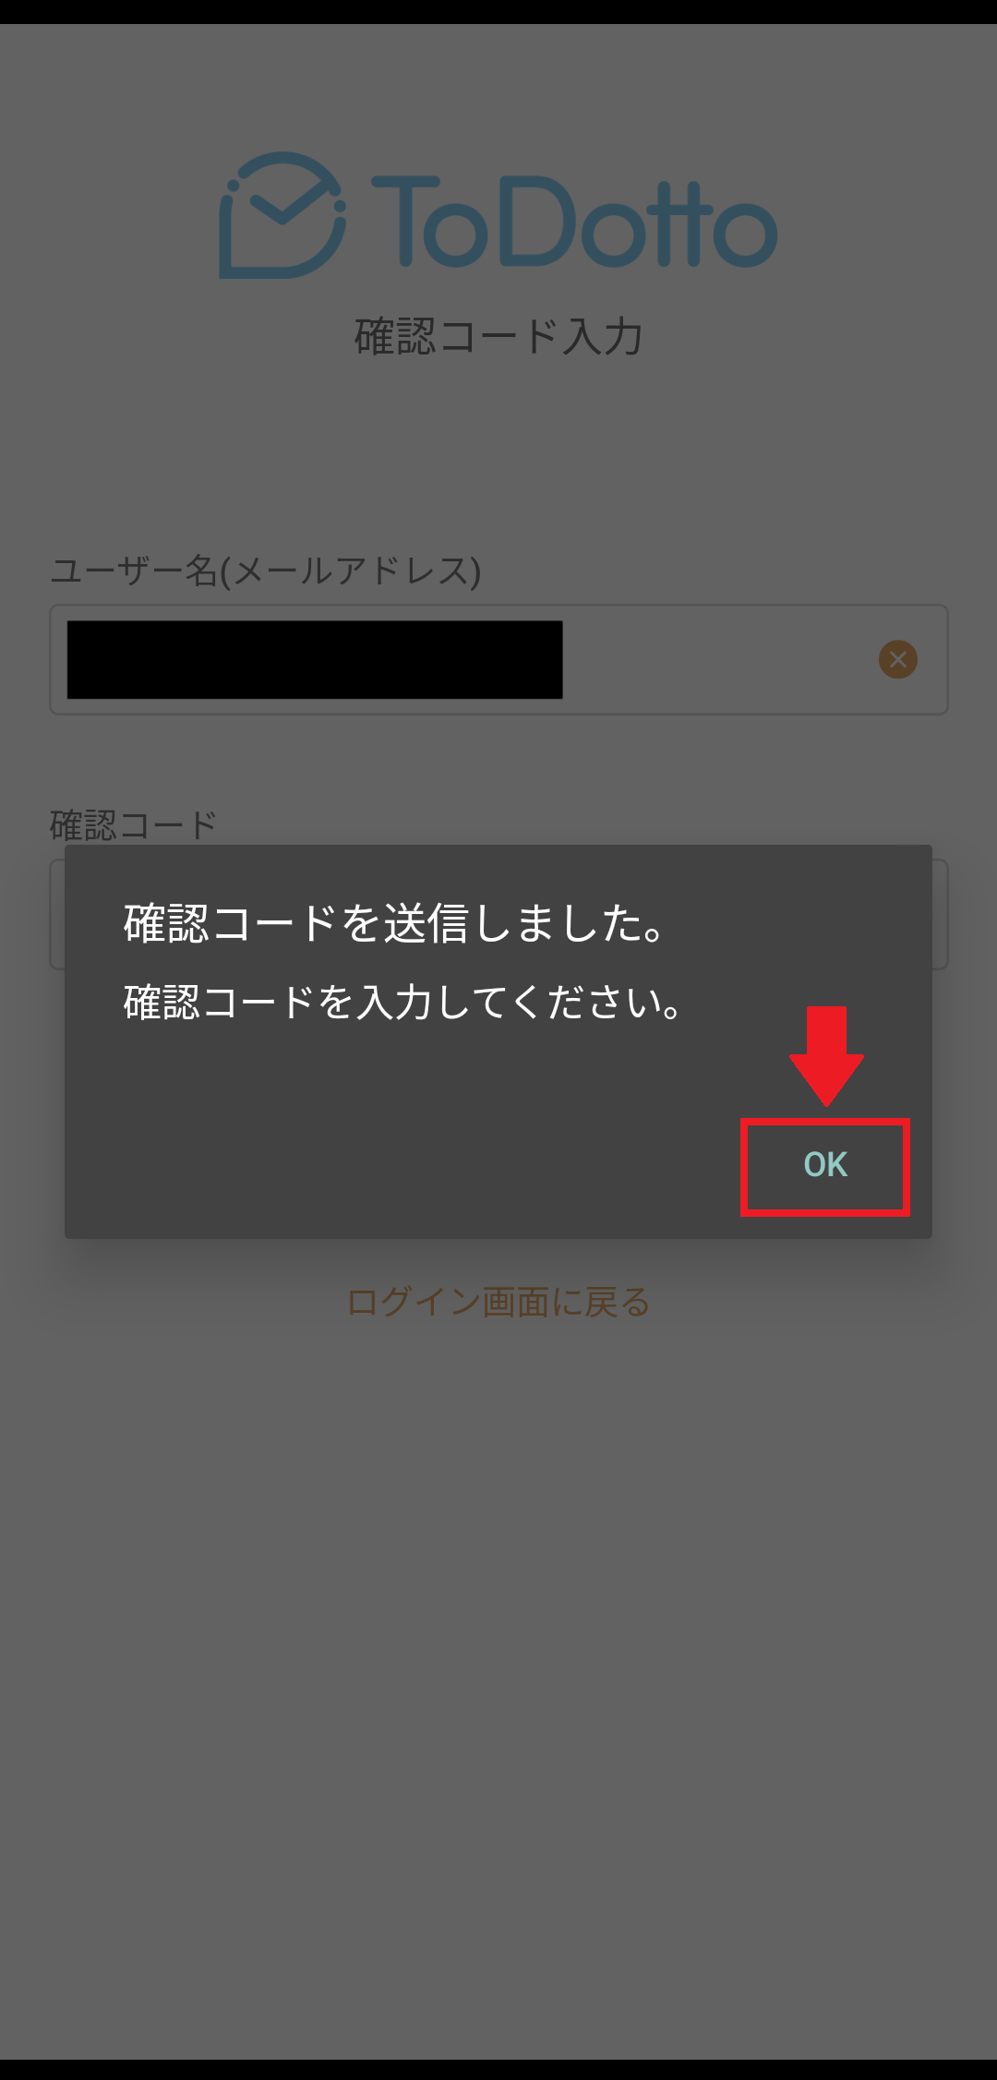Viewport: 997px width, 2080px height.
Task: Confirm the dialog with OK
Action: tap(825, 1165)
